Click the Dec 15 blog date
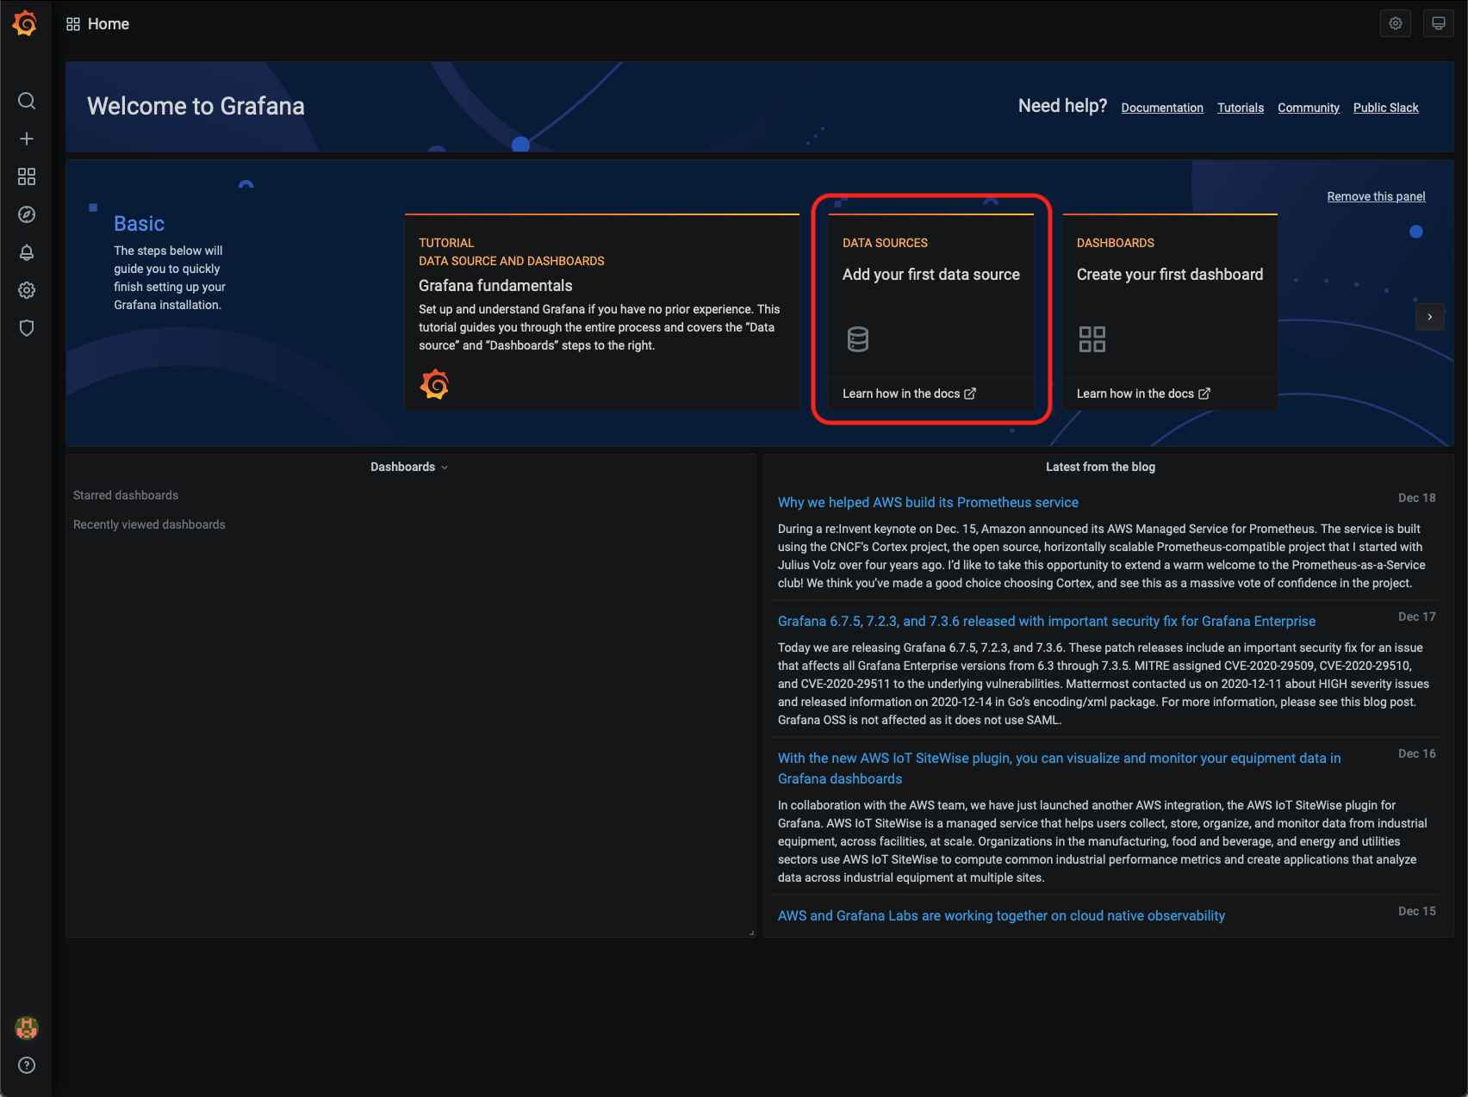This screenshot has height=1097, width=1468. pos(1416,911)
